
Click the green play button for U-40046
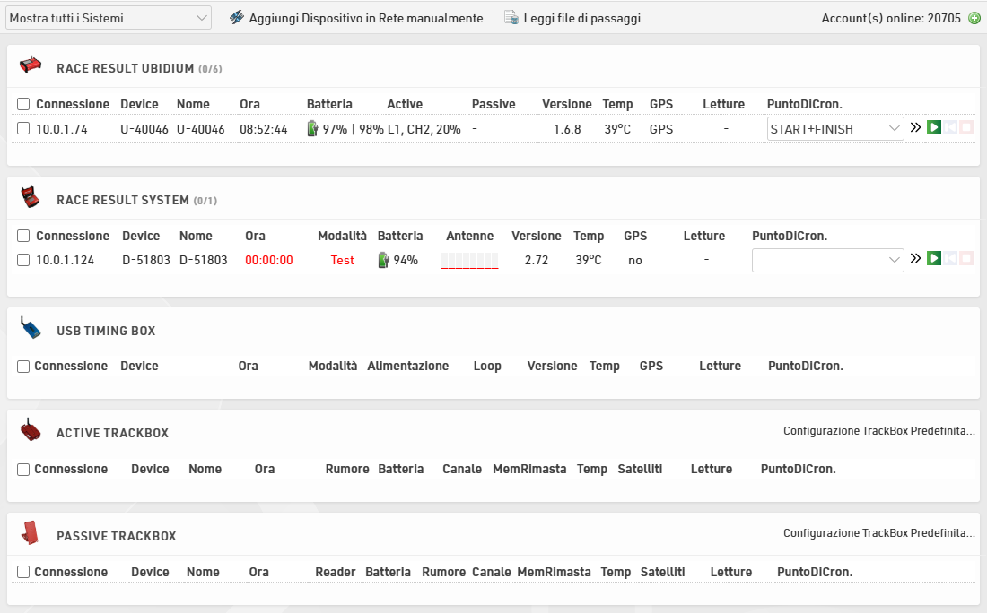point(934,128)
